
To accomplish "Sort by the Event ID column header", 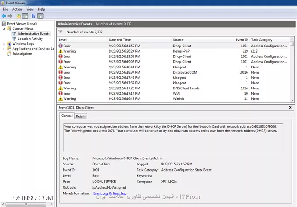I will point(230,40).
